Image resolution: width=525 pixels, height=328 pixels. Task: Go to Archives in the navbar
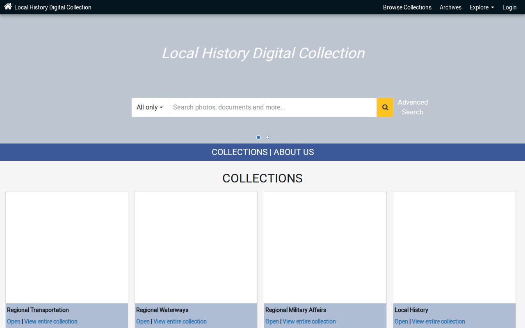[450, 7]
